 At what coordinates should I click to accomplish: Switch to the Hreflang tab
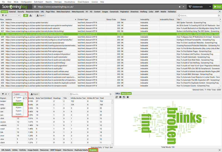pyautogui.click(x=143, y=12)
